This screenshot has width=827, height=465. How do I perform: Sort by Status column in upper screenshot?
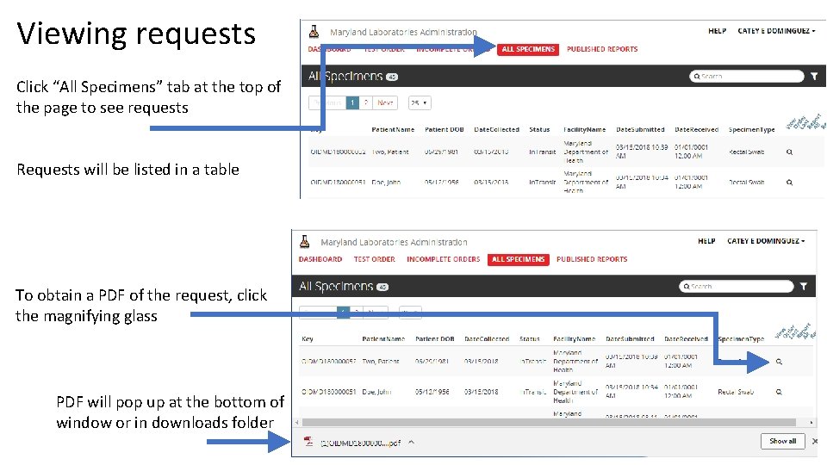coord(539,130)
